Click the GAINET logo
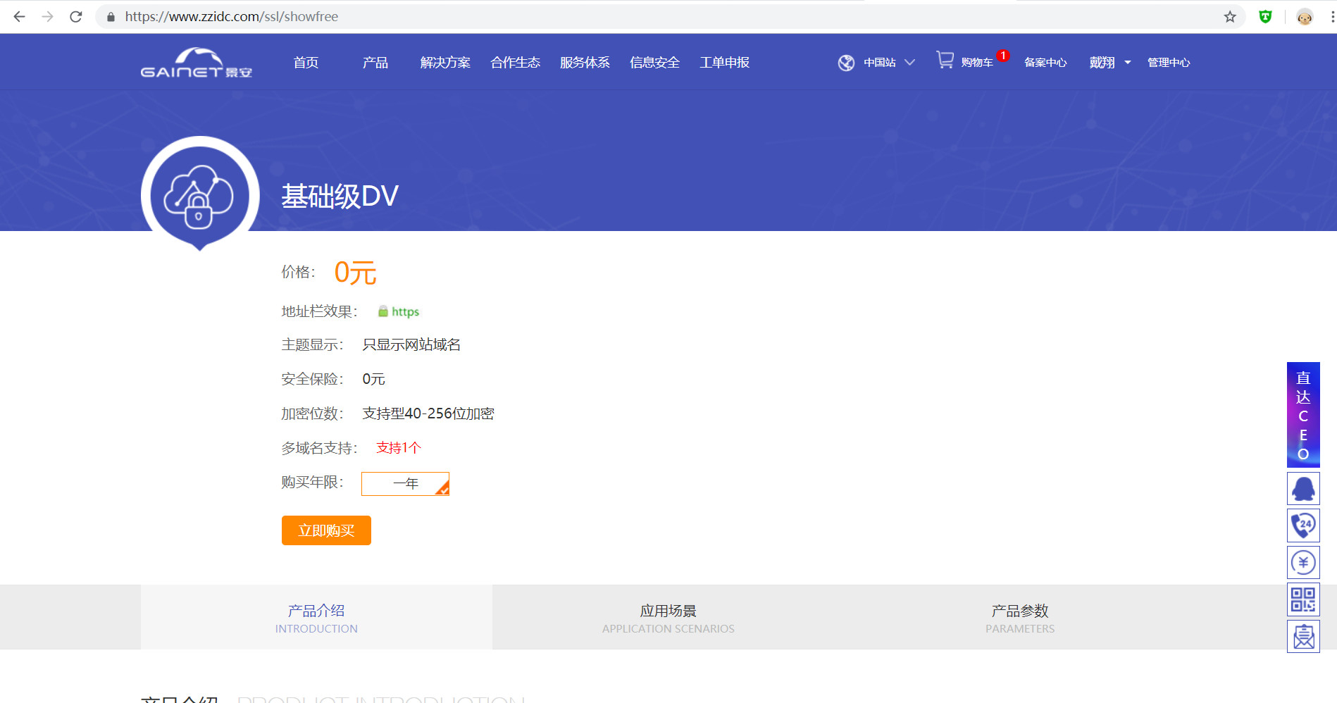 [x=196, y=63]
